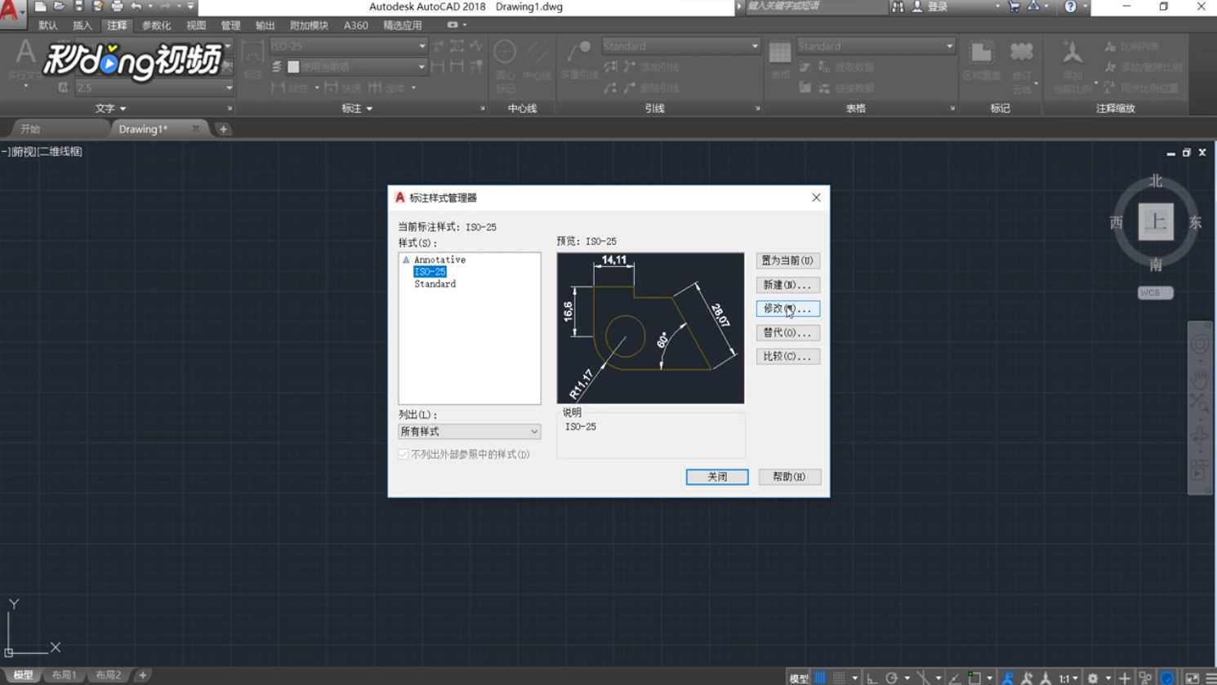1217x685 pixels.
Task: Click the 比较 button
Action: point(787,356)
